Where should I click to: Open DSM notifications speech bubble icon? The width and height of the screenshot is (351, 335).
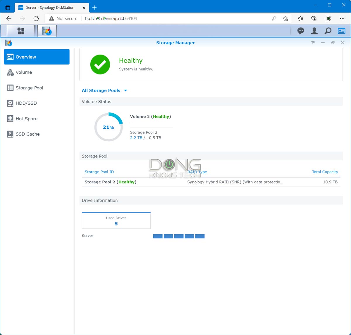(301, 31)
